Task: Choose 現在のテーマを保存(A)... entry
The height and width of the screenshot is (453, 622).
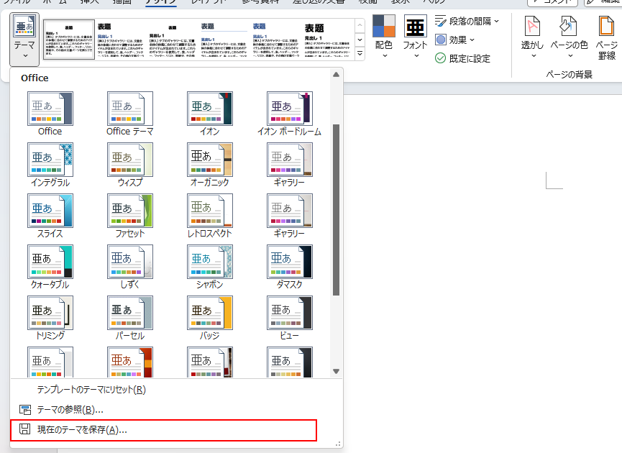Action: click(x=163, y=430)
